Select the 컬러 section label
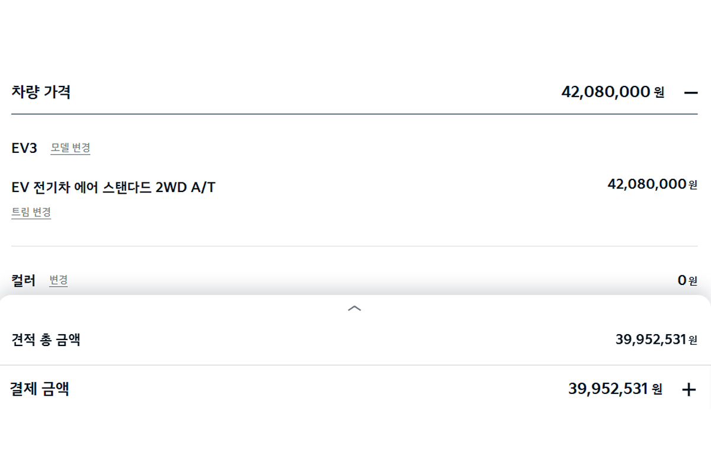This screenshot has width=711, height=474. 23,280
